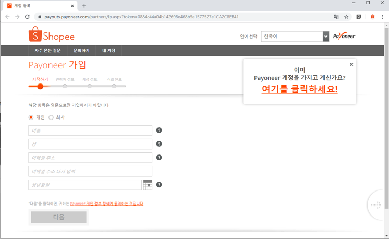Reload the page with refresh icon
This screenshot has height=239, width=389.
27,17
